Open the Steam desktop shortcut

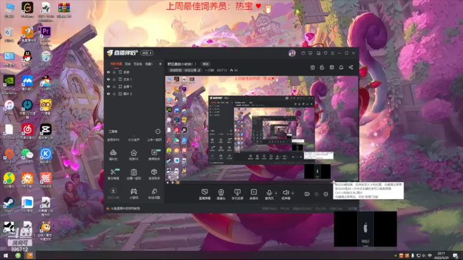click(9, 205)
